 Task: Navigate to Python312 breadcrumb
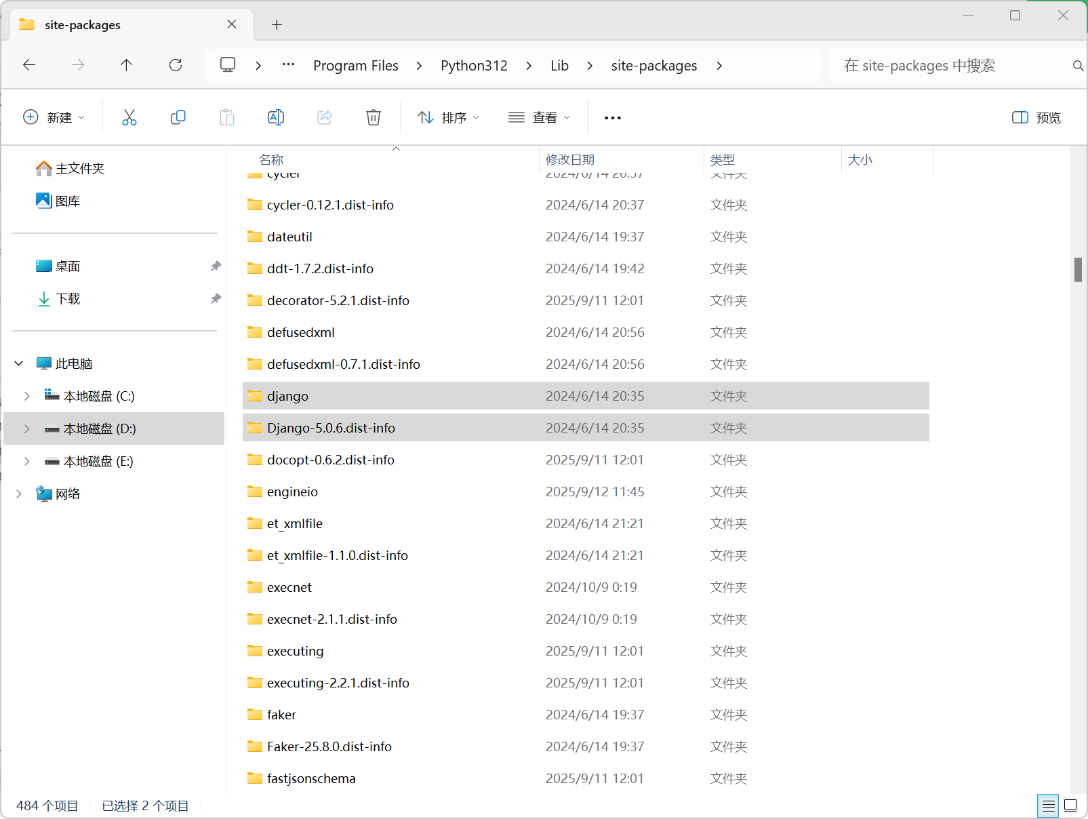[x=474, y=66]
